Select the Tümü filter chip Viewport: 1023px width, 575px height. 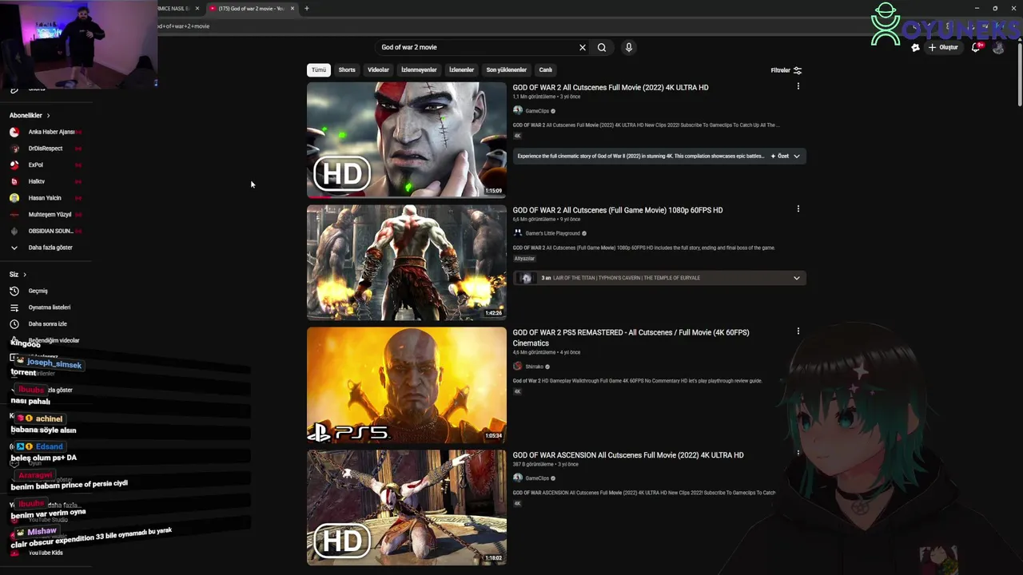point(319,69)
